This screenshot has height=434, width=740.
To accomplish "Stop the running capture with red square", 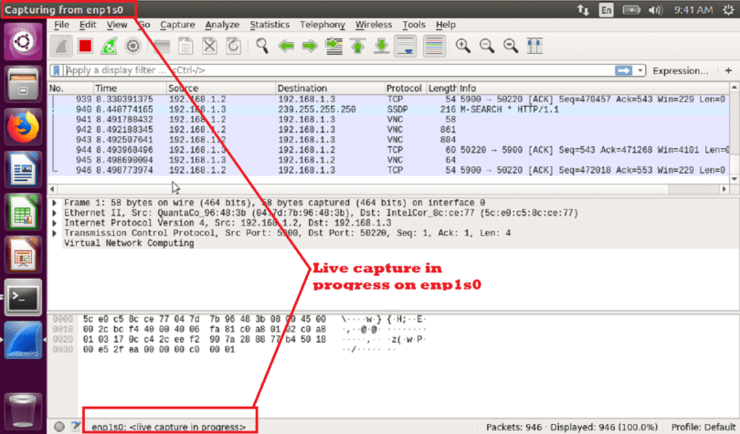I will (x=86, y=47).
